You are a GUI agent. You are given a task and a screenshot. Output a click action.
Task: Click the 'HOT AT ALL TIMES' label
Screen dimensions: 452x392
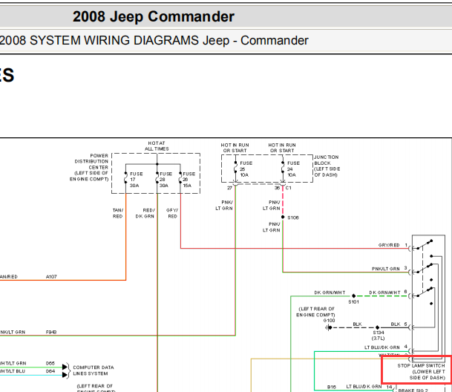(x=157, y=146)
